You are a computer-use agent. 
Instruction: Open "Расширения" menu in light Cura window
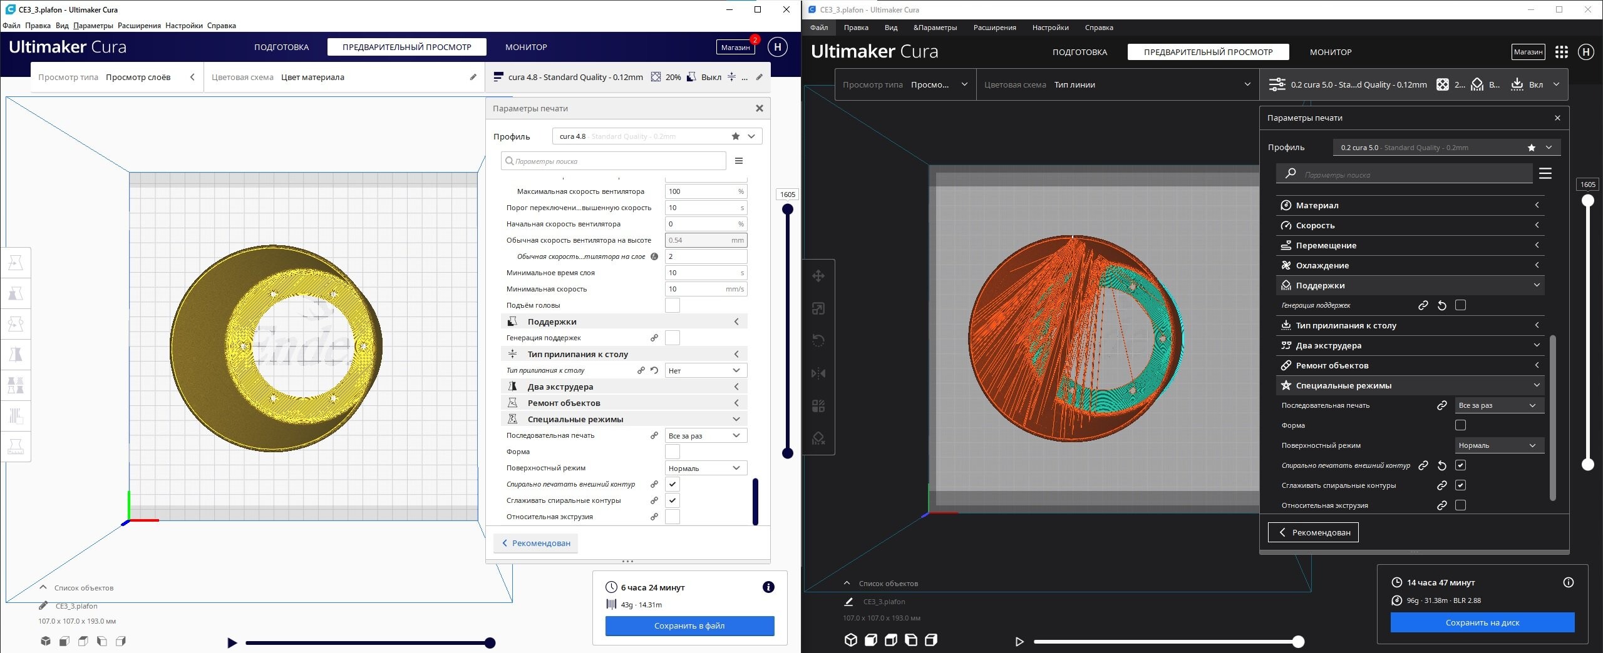[139, 26]
